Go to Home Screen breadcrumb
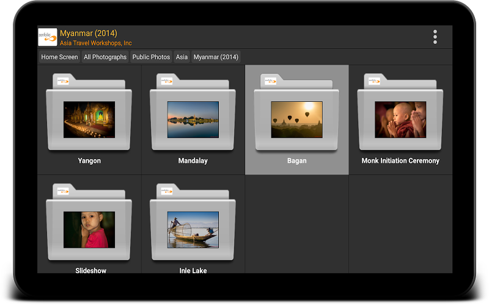The height and width of the screenshot is (305, 489). point(59,57)
